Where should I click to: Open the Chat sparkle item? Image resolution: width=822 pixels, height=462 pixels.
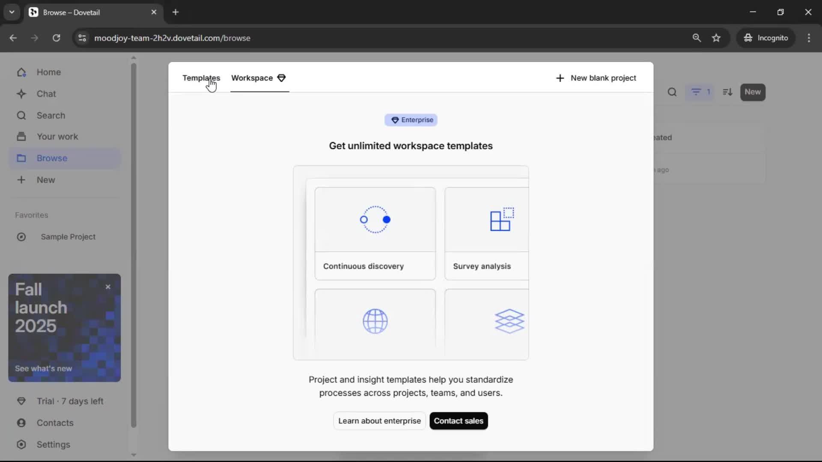[46, 94]
